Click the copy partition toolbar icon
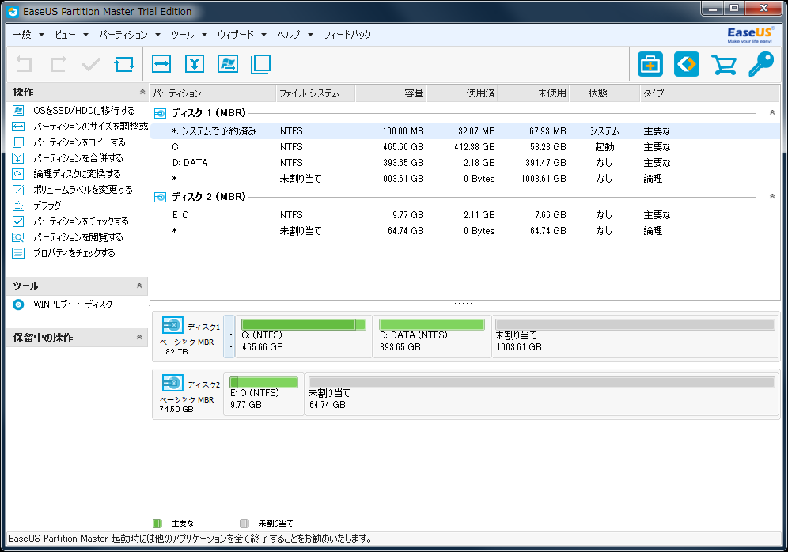This screenshot has height=552, width=788. click(x=261, y=64)
